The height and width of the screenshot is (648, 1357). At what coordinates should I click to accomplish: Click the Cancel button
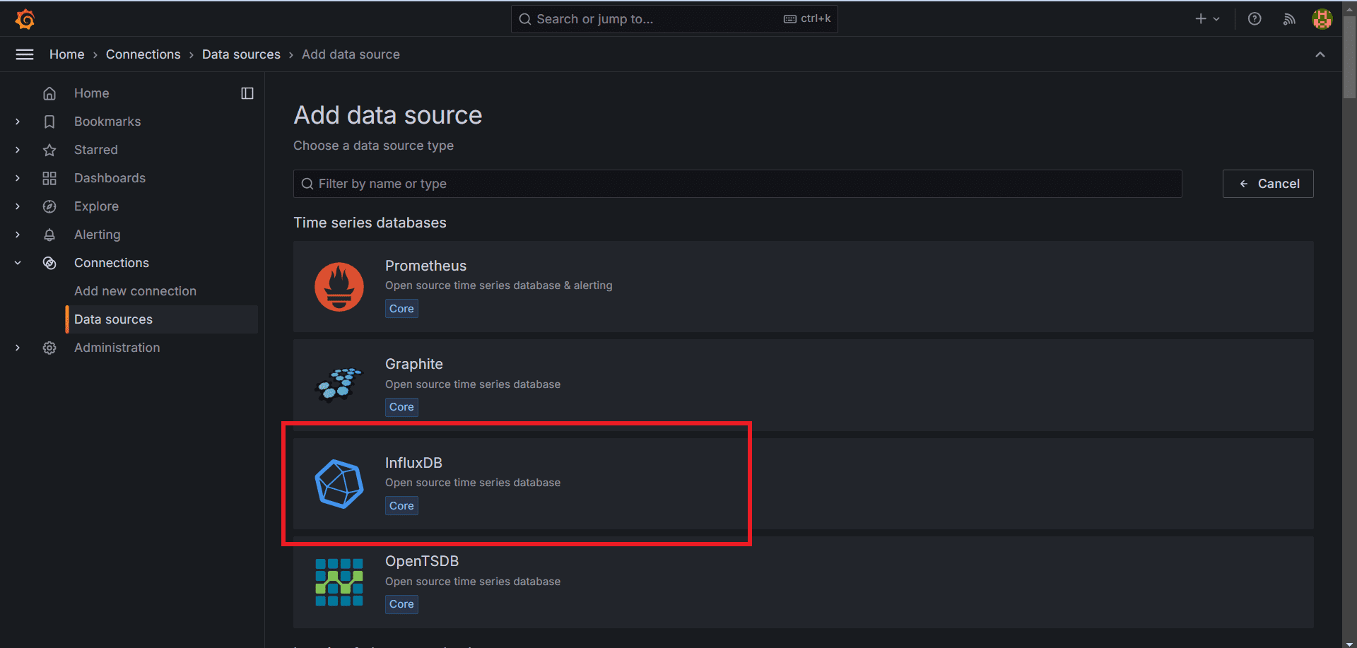[1268, 183]
